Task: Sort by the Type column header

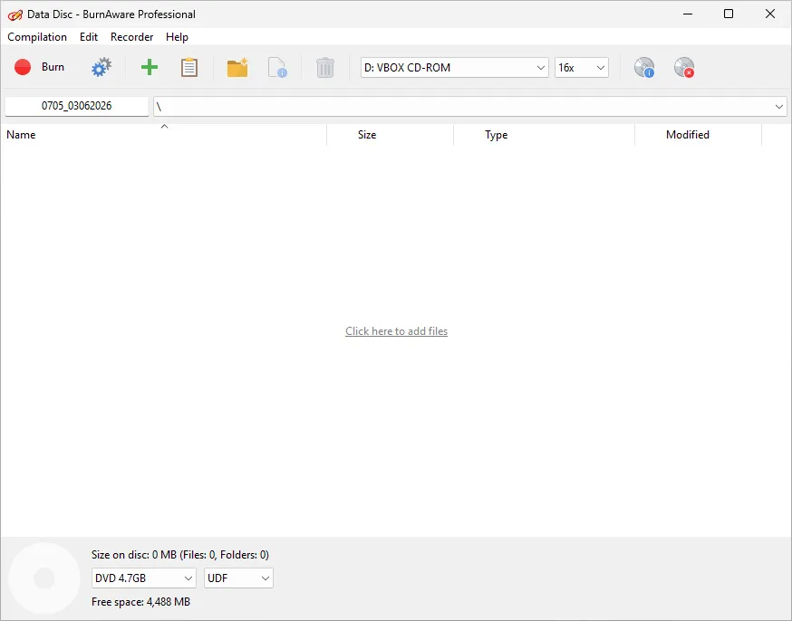Action: pos(544,135)
